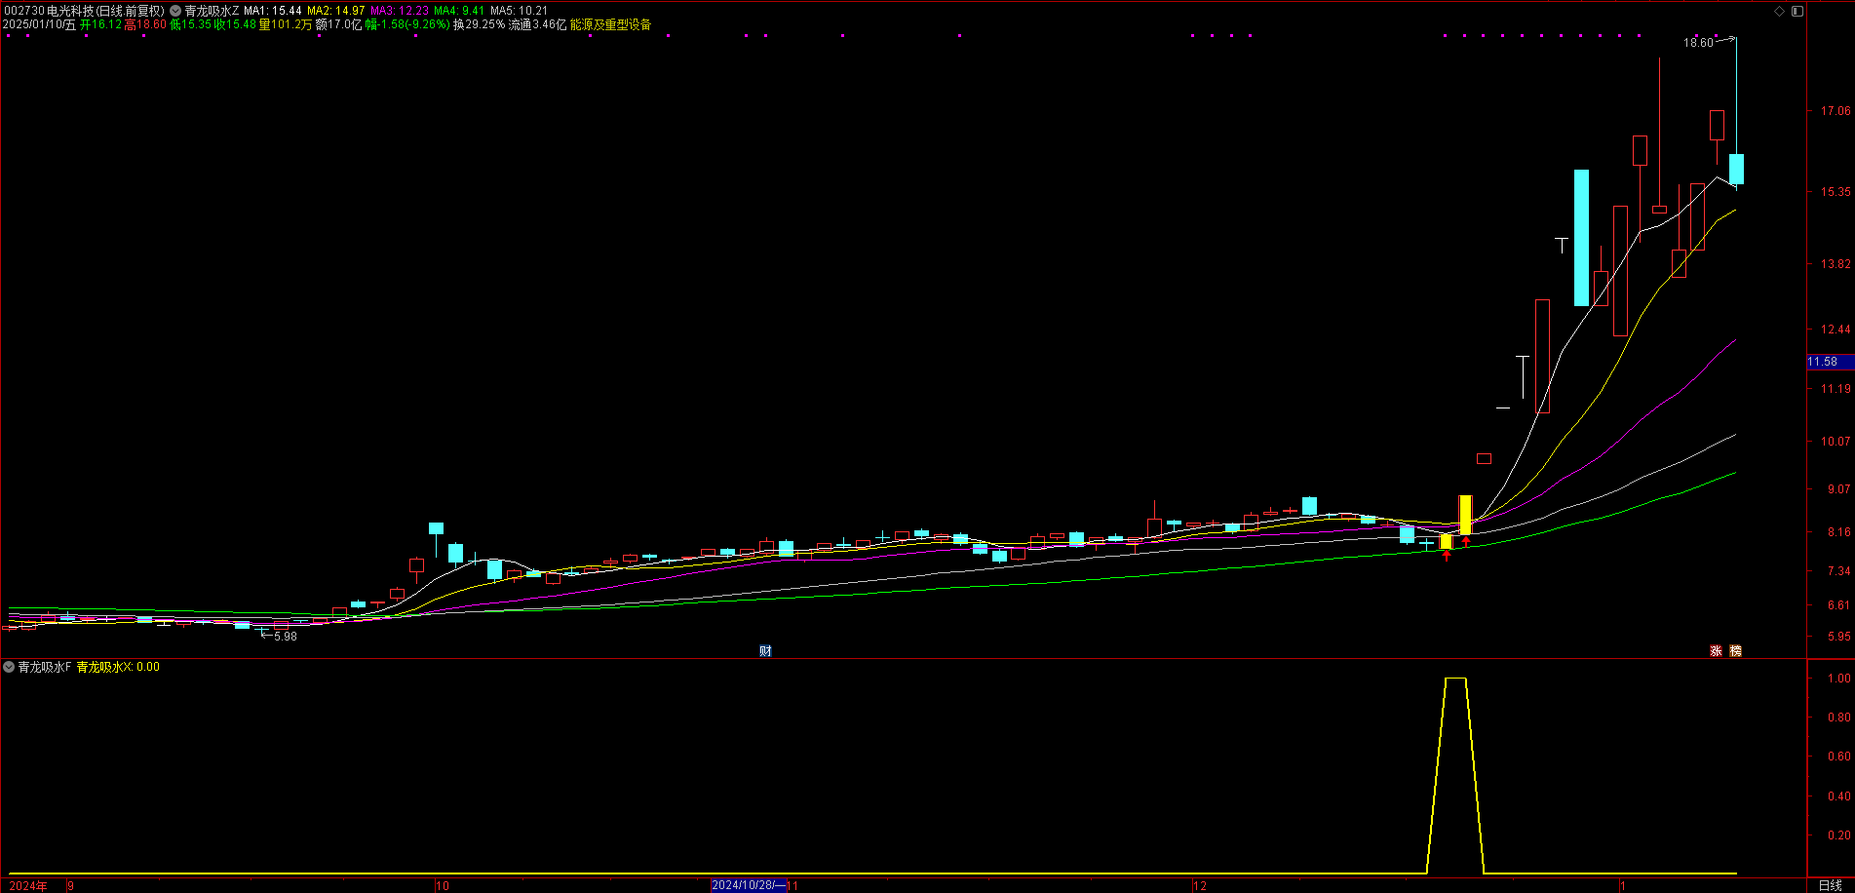Expand the 青龙吸水F sub-chart indicator dropdown
1855x893 pixels.
tap(9, 667)
